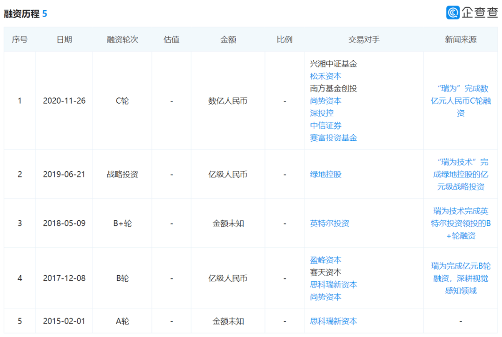This screenshot has width=502, height=337.
Task: Click 亿级人民币 amount in 战略投资 row
Action: [x=228, y=174]
